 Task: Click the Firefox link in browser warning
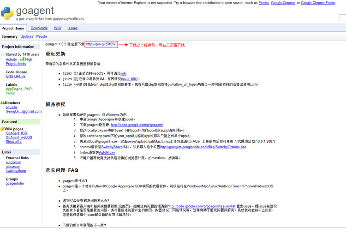pos(264,3)
